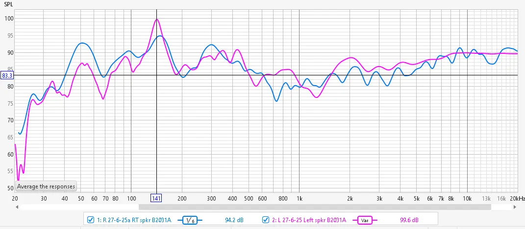
Task: Uncheck measurement 1 R 27-6-25a RT spkr checkbox
Action: point(90,220)
